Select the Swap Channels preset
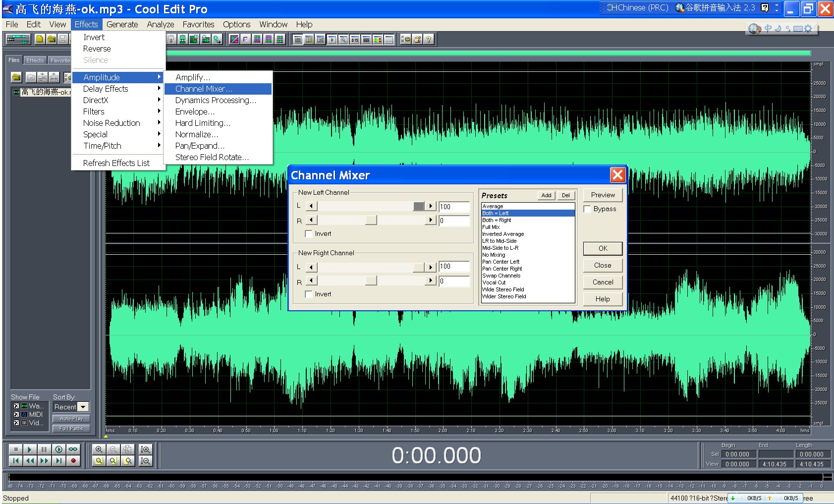The height and width of the screenshot is (504, 834). tap(528, 276)
